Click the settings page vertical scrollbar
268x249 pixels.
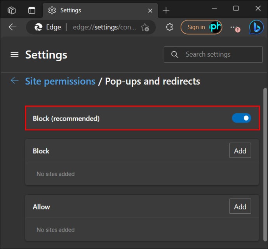(x=265, y=165)
